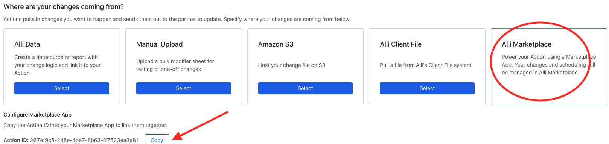Click the bulk modifier sheet description text
The image size is (609, 144).
[x=175, y=65]
